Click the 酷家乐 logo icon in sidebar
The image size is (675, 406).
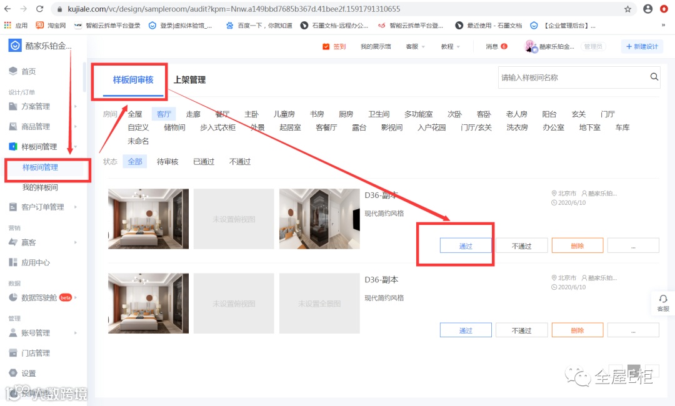tap(15, 45)
